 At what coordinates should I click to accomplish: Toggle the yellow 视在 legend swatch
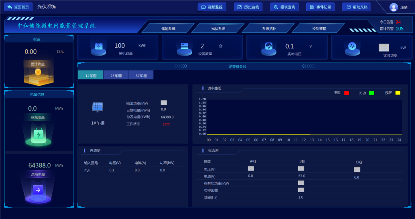398,93
